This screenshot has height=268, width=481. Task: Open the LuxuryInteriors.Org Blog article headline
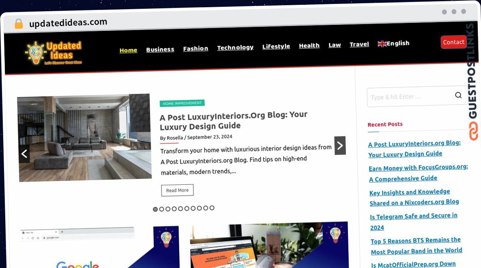click(x=234, y=120)
